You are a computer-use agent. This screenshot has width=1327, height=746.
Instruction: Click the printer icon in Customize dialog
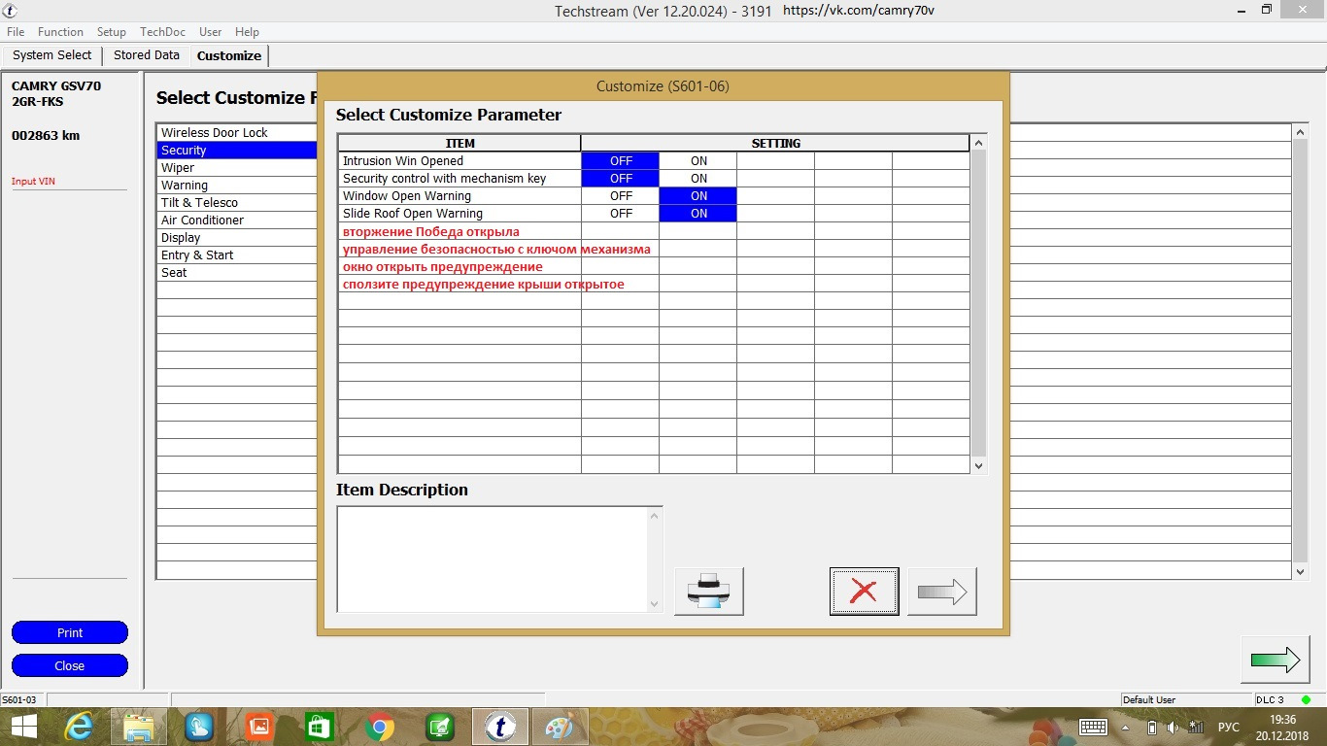pyautogui.click(x=709, y=592)
